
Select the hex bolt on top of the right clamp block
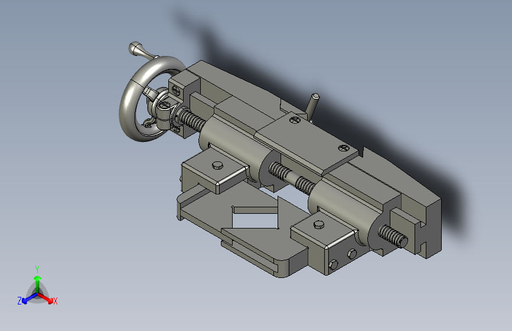[x=319, y=224]
